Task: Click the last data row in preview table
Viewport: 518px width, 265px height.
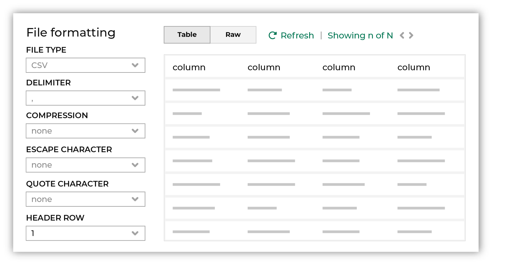Action: [x=315, y=232]
